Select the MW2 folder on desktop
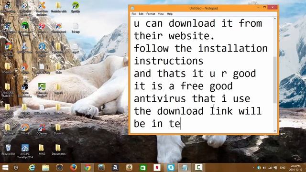The width and height of the screenshot is (306, 172). (42, 150)
